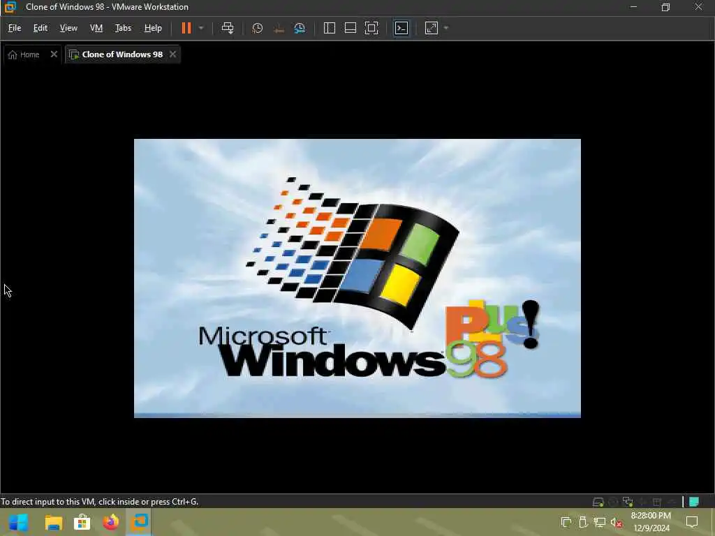The image size is (715, 536).
Task: Open the Tabs menu
Action: (123, 28)
